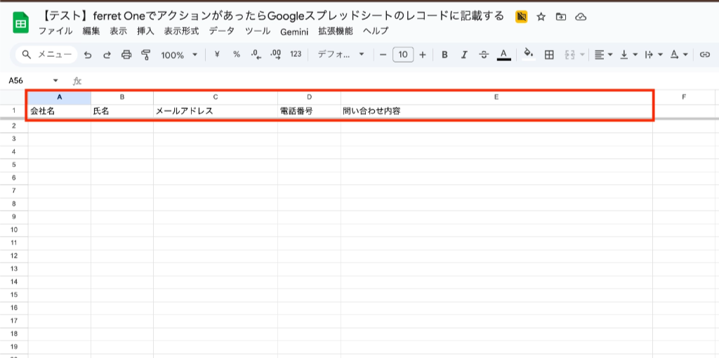The width and height of the screenshot is (719, 358).
Task: Select row 19 header
Action: coord(14,347)
